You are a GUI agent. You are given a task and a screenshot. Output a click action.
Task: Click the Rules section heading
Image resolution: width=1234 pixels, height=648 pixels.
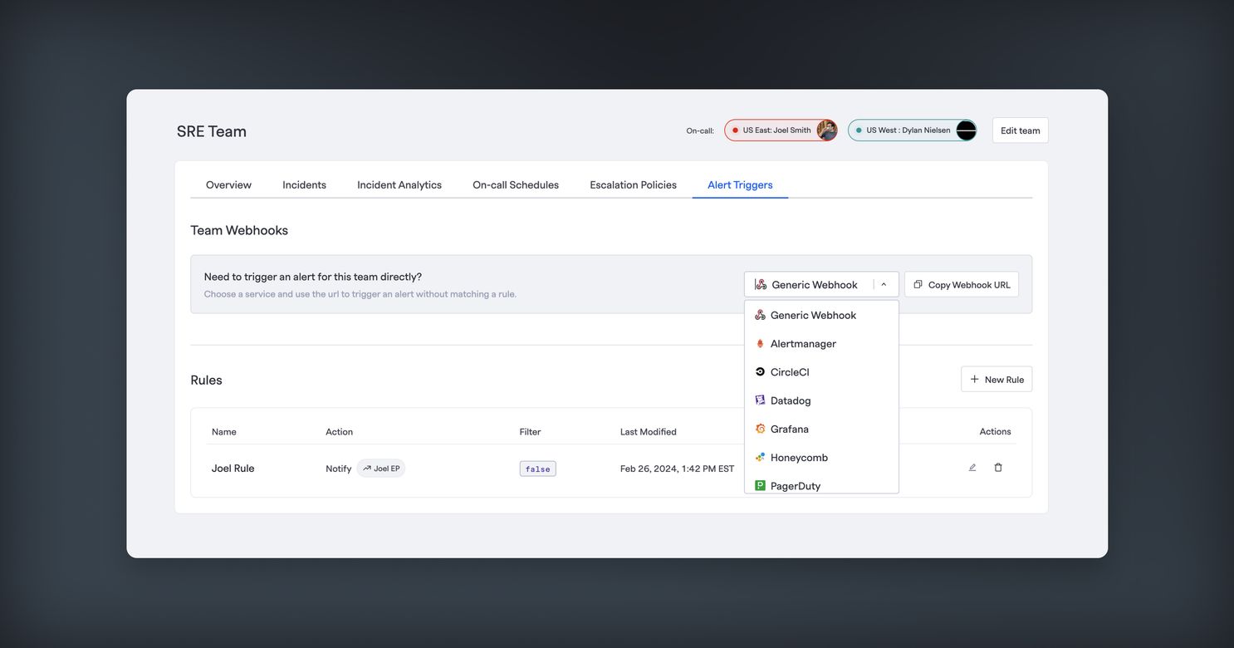[x=206, y=380]
